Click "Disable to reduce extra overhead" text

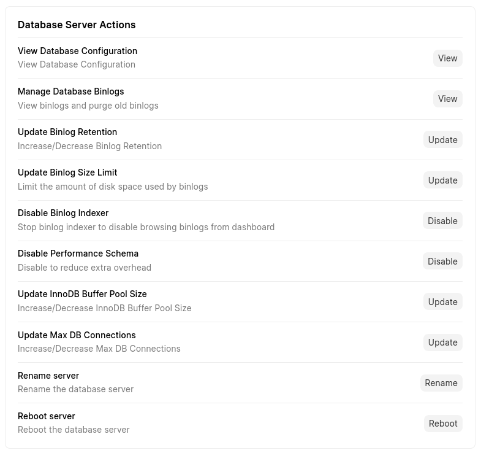point(85,268)
